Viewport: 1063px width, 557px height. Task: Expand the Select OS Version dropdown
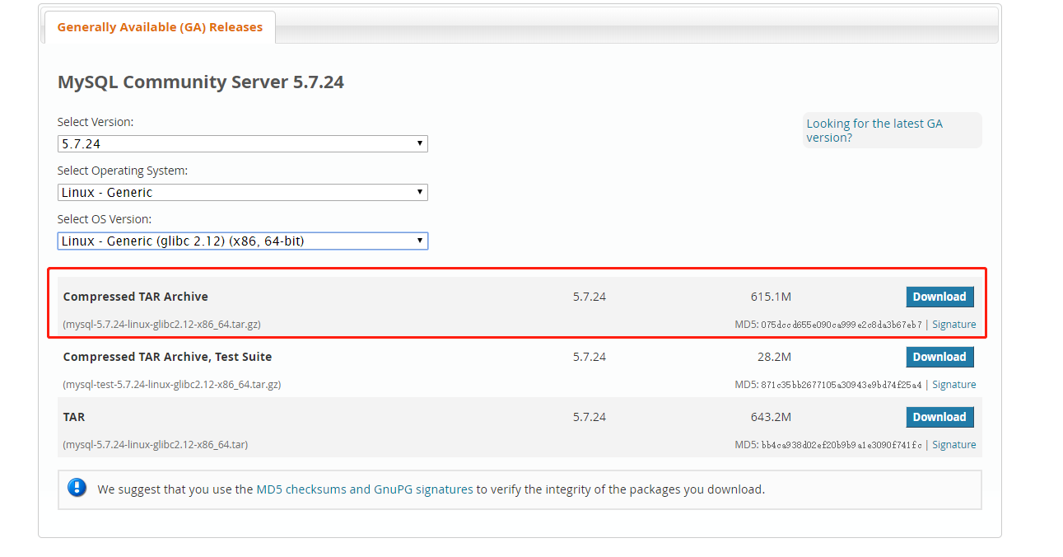tap(243, 241)
